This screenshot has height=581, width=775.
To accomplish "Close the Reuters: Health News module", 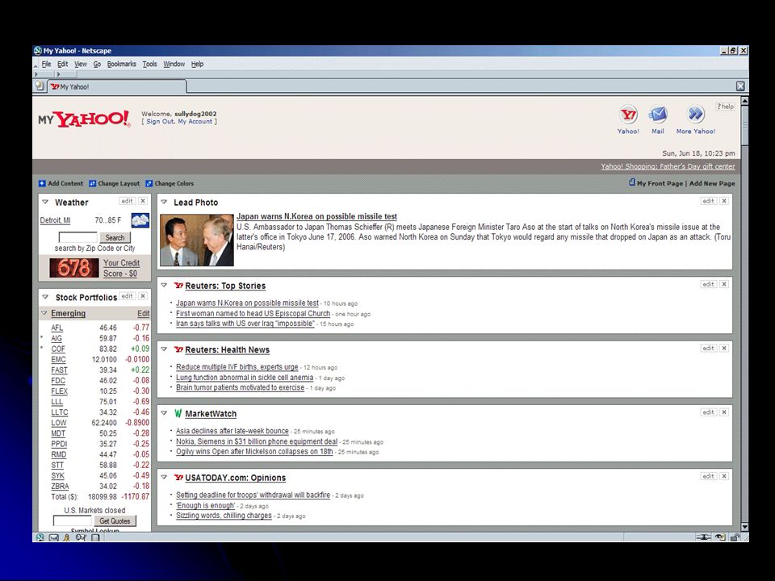I will [x=723, y=349].
